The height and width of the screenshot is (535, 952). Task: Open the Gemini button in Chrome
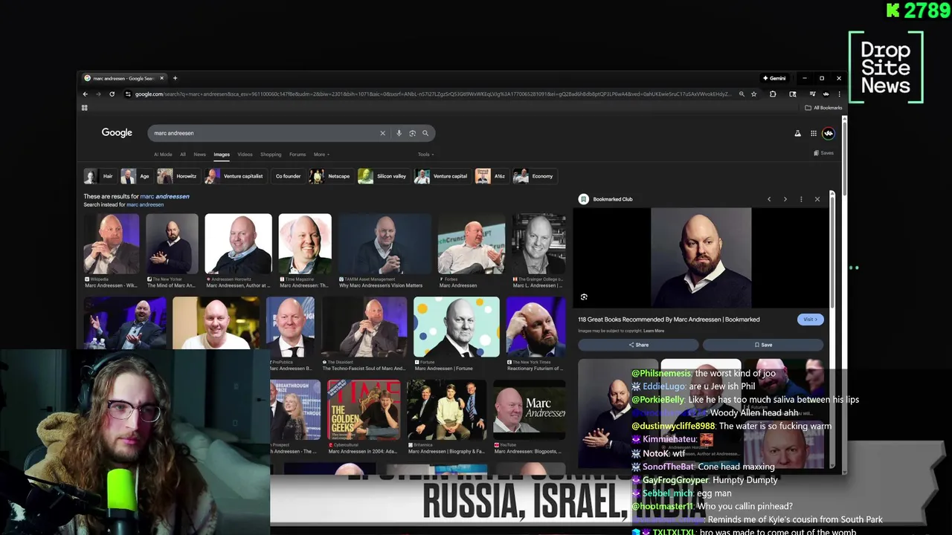(x=774, y=78)
